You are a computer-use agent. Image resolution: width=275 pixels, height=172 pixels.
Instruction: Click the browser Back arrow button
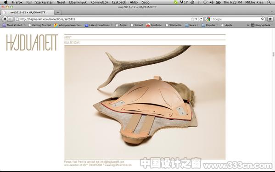(5, 19)
